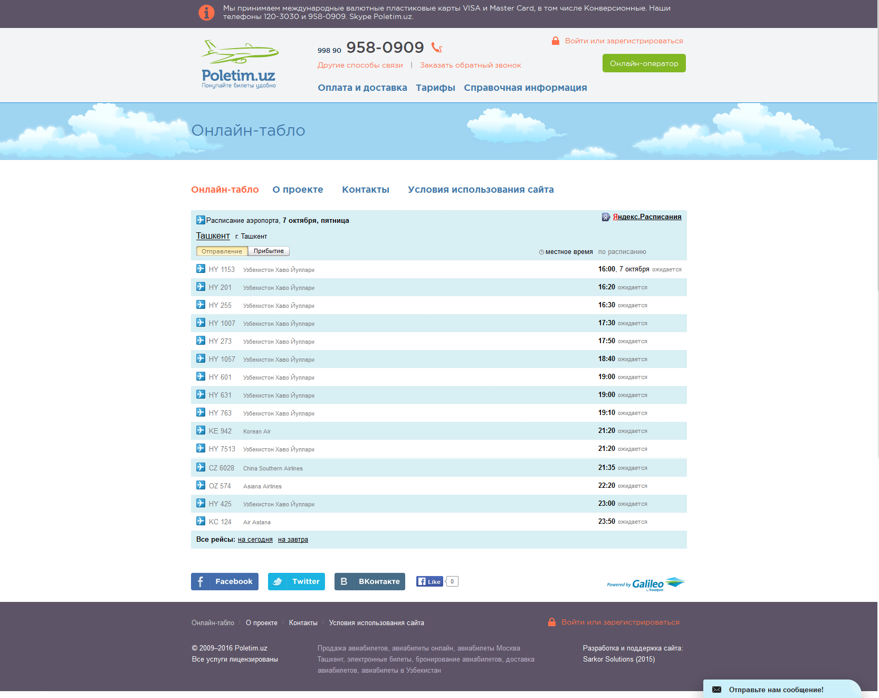Open footer Онлайн-табло link
This screenshot has width=879, height=698.
[213, 623]
